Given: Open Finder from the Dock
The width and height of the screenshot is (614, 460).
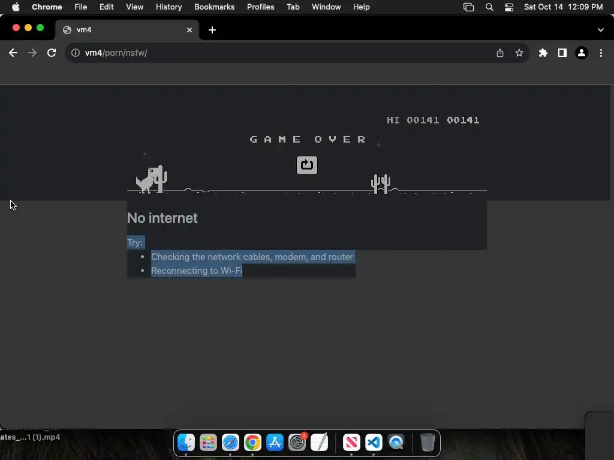Looking at the screenshot, I should pos(186,443).
